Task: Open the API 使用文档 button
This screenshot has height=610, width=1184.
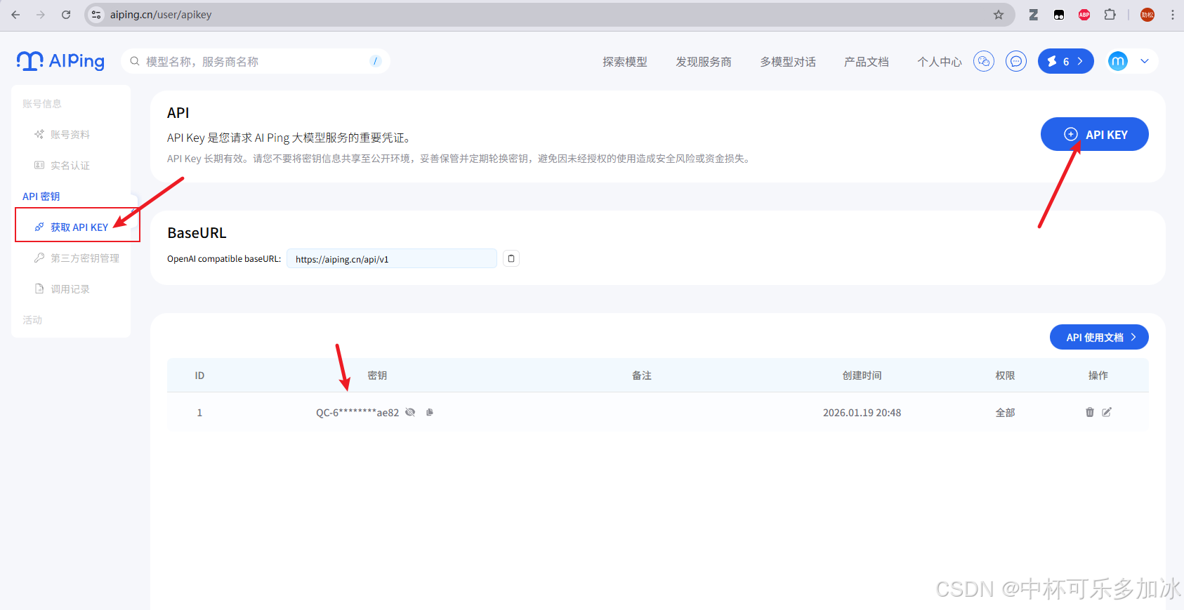Action: point(1099,337)
